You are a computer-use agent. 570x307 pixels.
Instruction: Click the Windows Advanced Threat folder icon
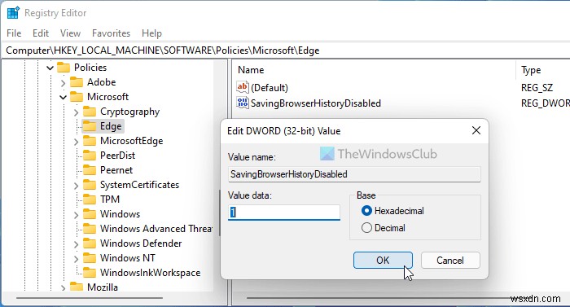90,229
